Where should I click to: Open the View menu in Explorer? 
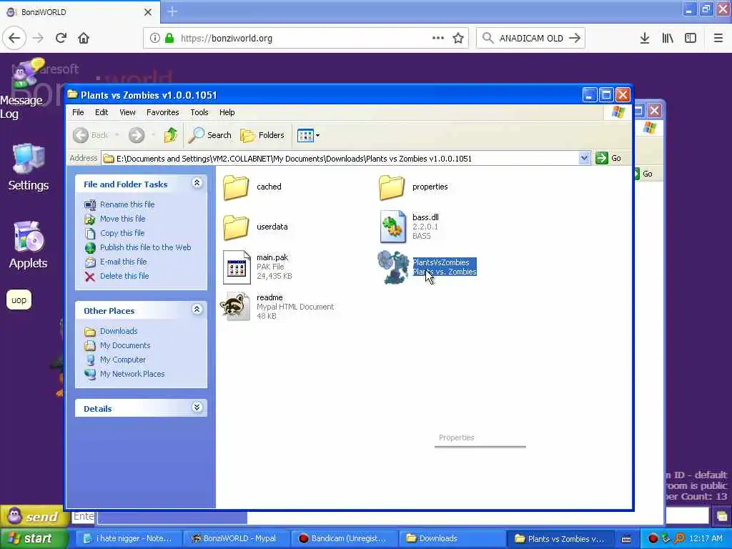pos(127,112)
